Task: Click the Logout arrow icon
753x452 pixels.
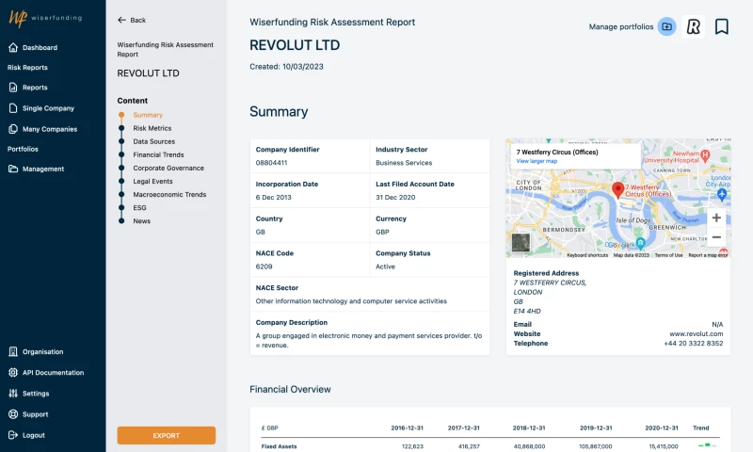Action: pyautogui.click(x=13, y=435)
